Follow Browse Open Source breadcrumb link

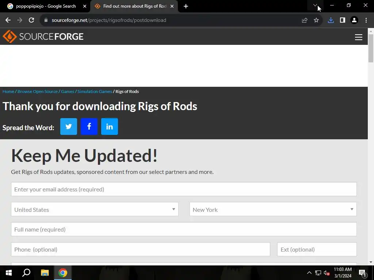[38, 92]
